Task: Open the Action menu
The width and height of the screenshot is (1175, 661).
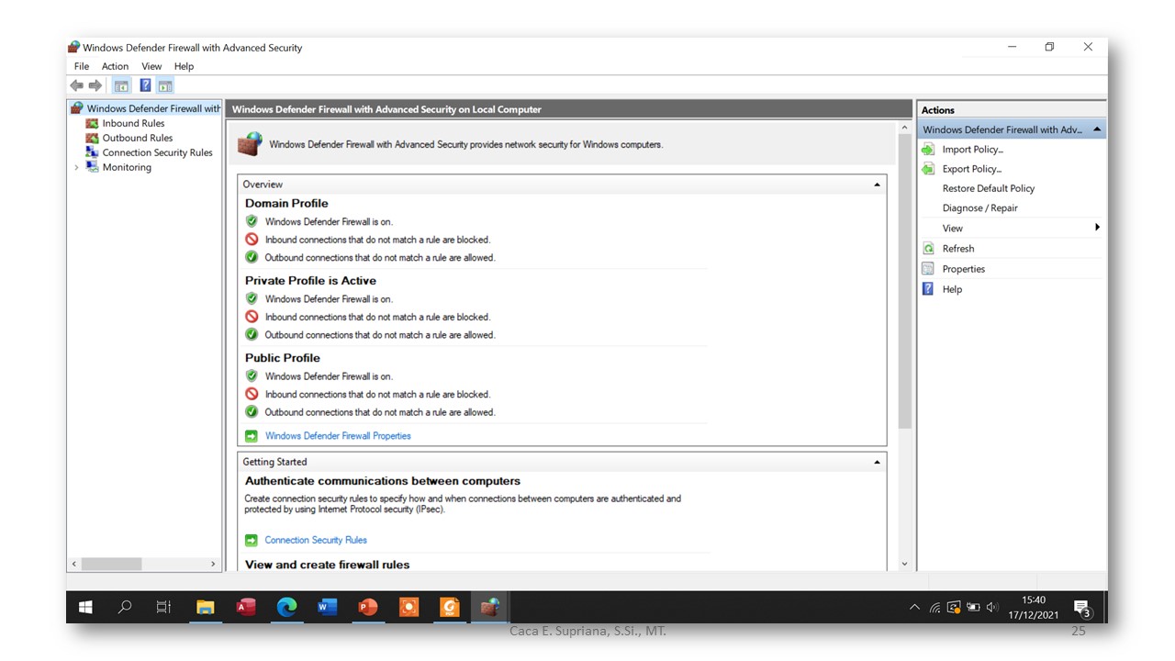Action: click(x=115, y=66)
